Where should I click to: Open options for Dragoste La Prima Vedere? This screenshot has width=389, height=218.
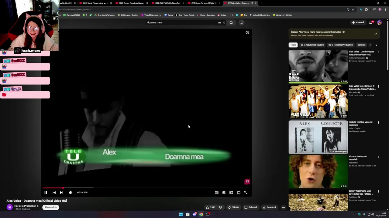378,87
